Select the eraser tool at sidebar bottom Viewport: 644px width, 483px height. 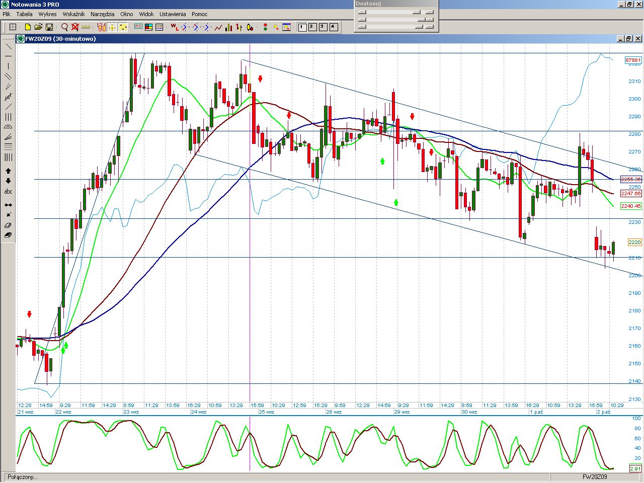(8, 235)
